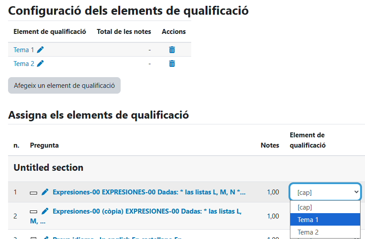The width and height of the screenshot is (365, 239).
Task: Edit the Tema 1 grade item name
Action: click(x=41, y=50)
